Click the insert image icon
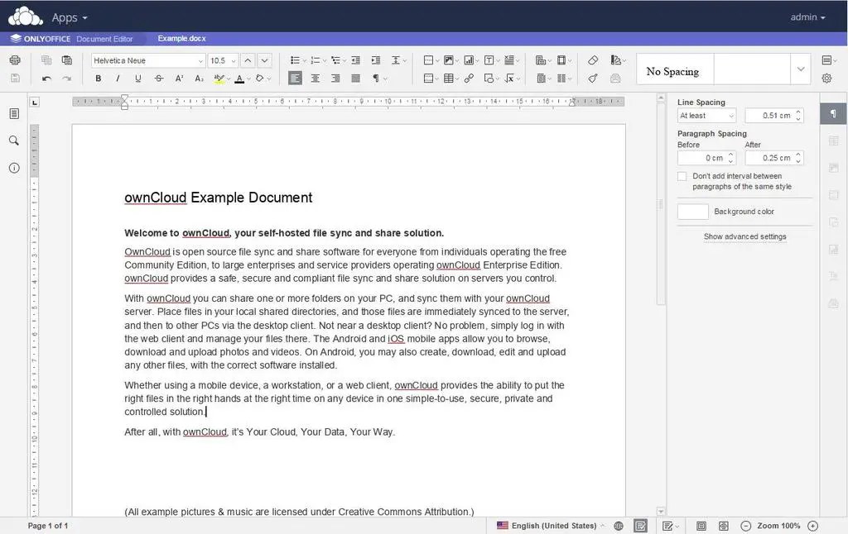Image resolution: width=848 pixels, height=534 pixels. point(449,60)
